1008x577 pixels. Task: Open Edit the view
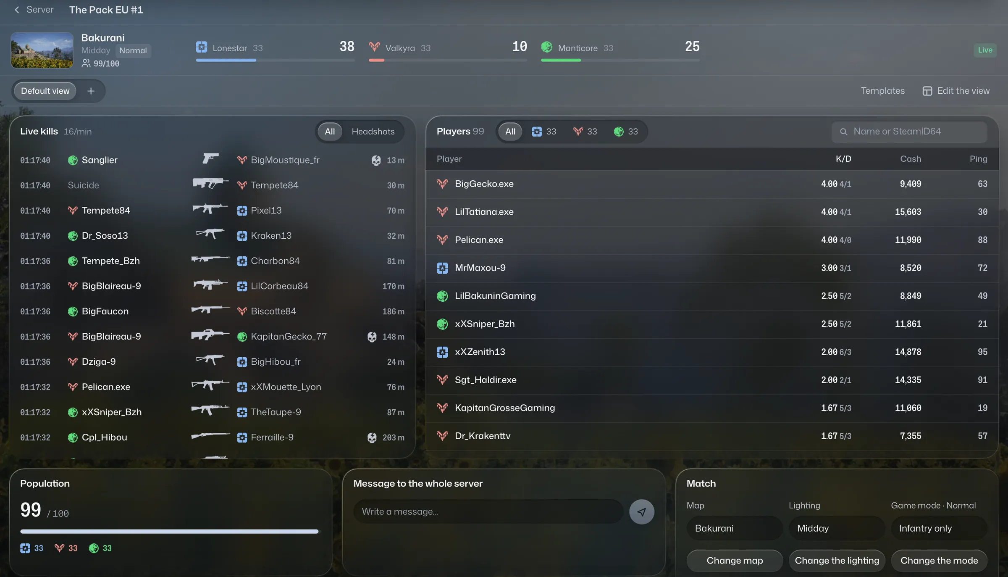tap(956, 91)
